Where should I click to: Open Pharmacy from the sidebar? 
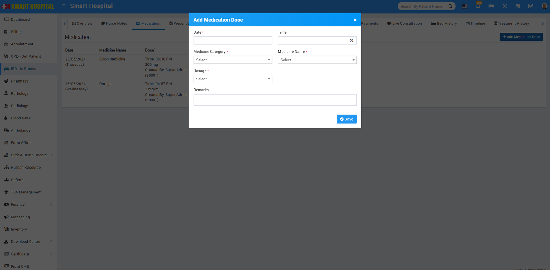[x=20, y=81]
